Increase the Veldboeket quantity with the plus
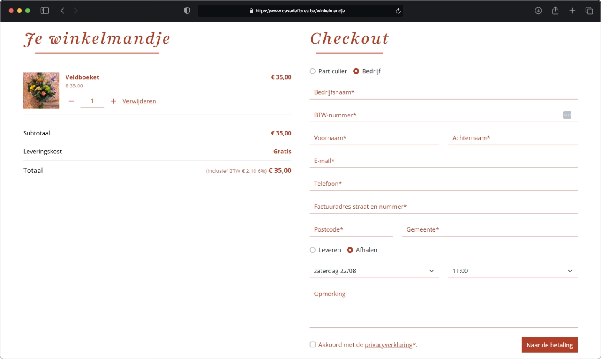 click(x=113, y=101)
